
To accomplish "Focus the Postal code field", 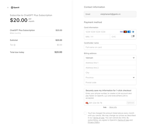I will pos(110,82).
